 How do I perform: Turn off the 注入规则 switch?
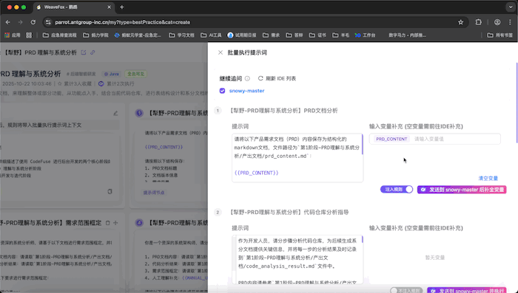397,190
